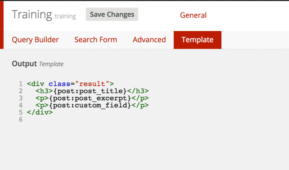Select the Advanced tab

tap(149, 40)
